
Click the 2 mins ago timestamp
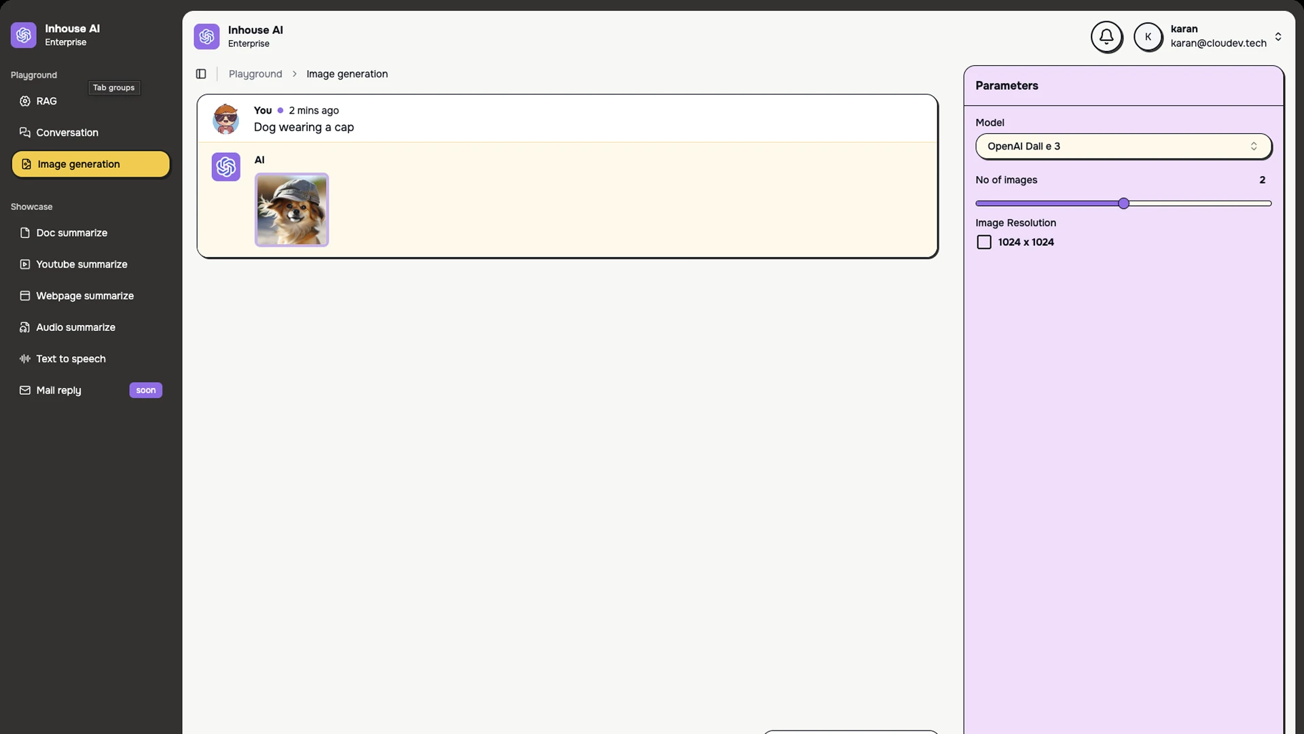(x=314, y=111)
